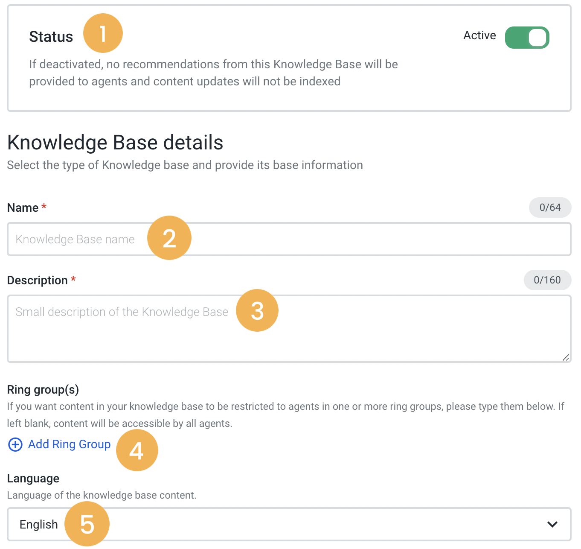This screenshot has width=581, height=549.
Task: Click the orange badge numbered 2 on Name field
Action: (x=169, y=238)
